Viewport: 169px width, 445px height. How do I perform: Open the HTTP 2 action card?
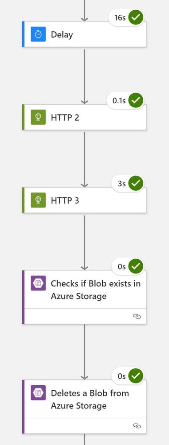point(84,117)
